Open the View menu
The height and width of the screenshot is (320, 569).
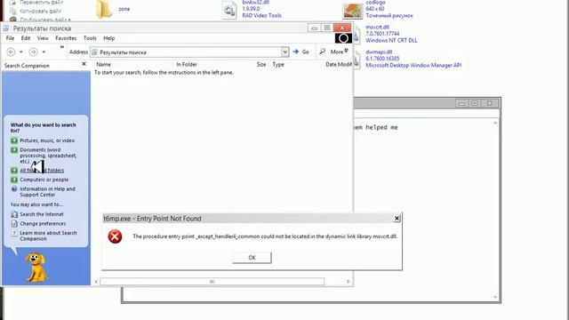click(x=43, y=38)
